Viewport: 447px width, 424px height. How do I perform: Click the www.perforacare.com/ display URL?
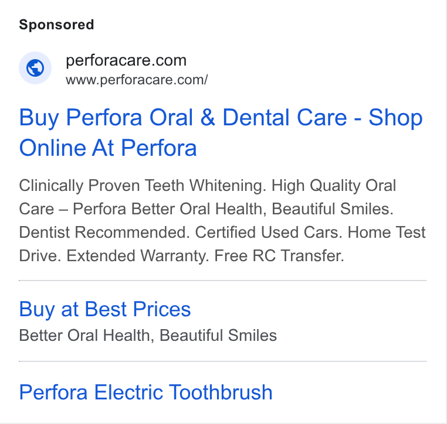point(137,80)
